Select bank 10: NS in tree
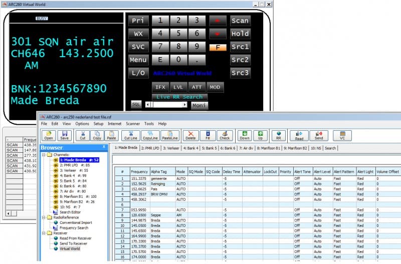The width and height of the screenshot is (401, 264). tap(70, 207)
